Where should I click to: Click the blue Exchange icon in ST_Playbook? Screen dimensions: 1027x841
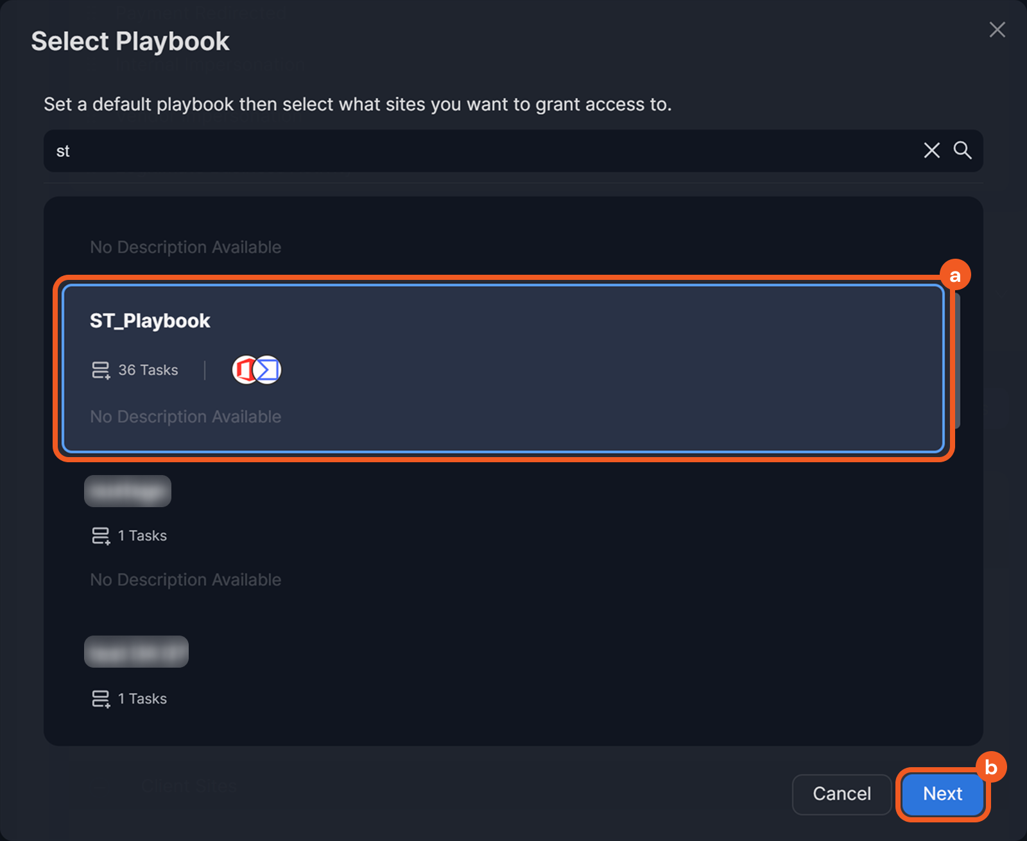tap(269, 370)
